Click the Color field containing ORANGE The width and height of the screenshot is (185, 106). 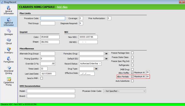(x=50, y=37)
